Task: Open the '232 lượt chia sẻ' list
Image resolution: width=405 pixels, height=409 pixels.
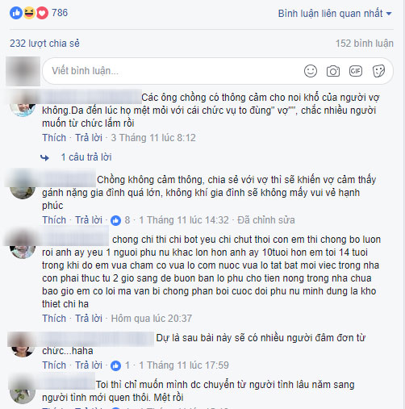Action: point(44,44)
